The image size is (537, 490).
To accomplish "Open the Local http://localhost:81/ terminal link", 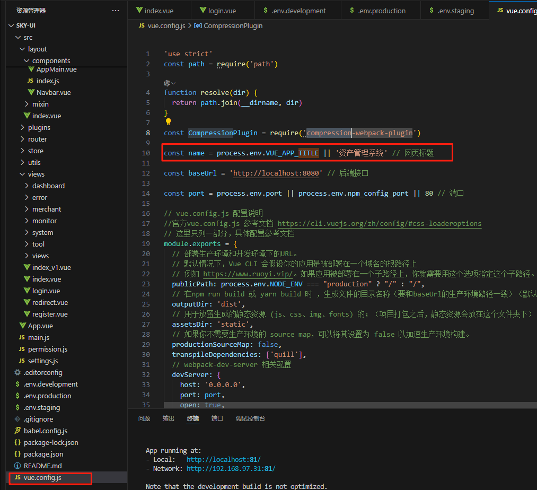I will point(224,459).
